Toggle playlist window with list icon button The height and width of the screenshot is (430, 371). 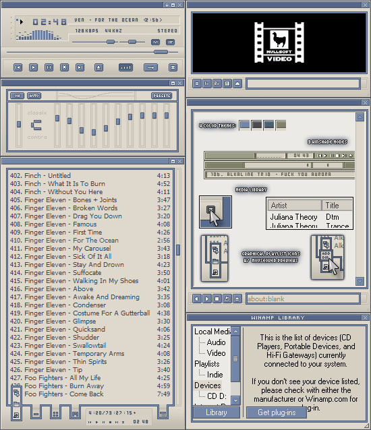tap(171, 42)
